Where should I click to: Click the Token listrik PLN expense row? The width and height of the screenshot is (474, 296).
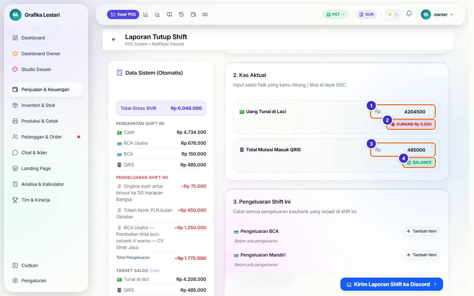(x=161, y=213)
